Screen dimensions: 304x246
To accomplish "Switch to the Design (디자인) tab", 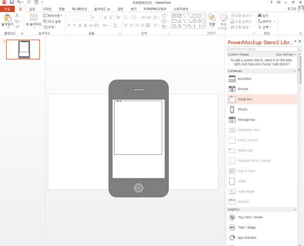I will click(x=47, y=9).
